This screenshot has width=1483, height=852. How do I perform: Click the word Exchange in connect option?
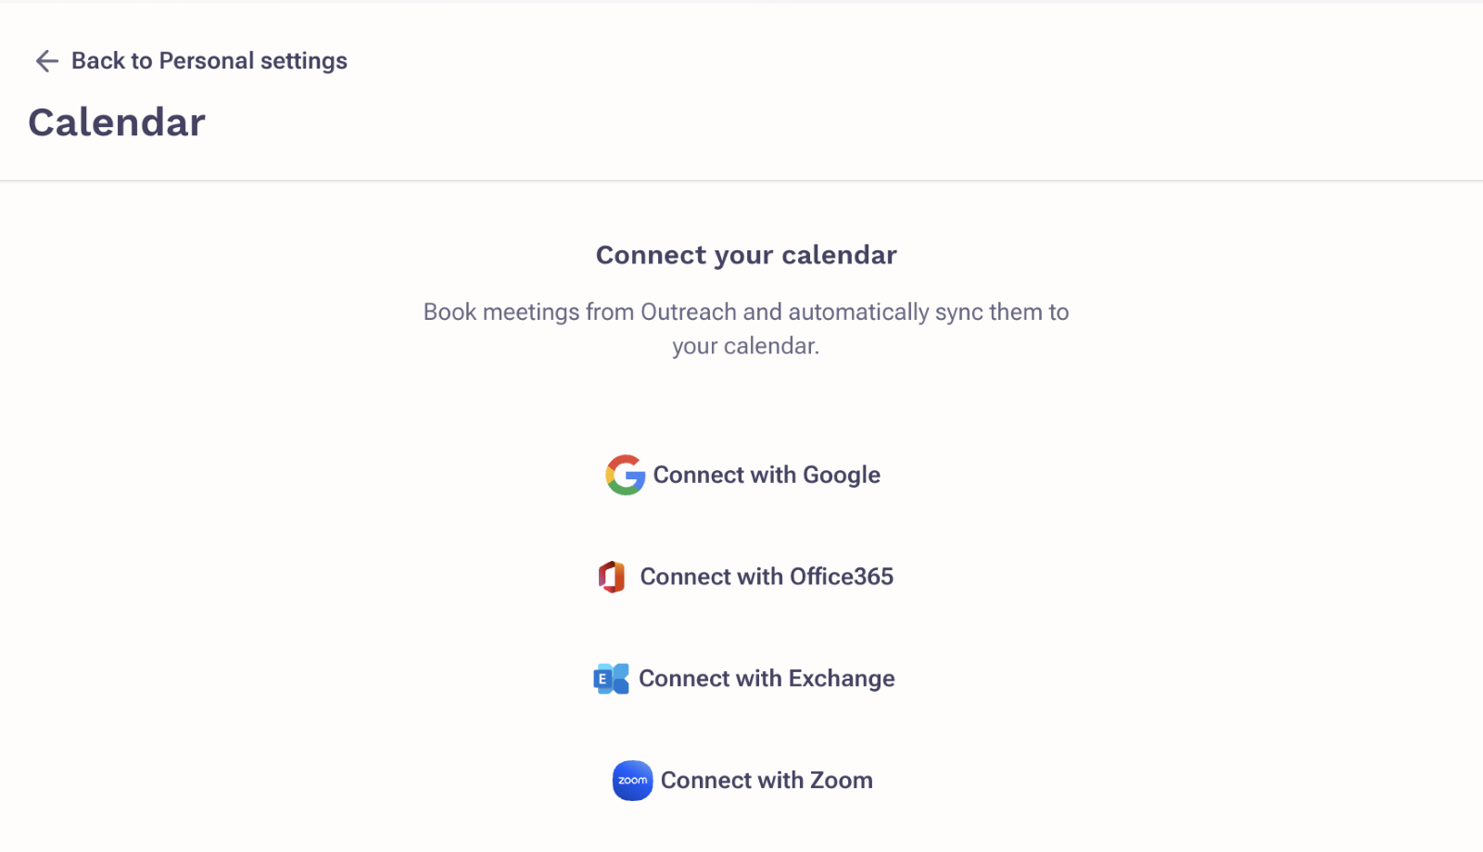[842, 679]
